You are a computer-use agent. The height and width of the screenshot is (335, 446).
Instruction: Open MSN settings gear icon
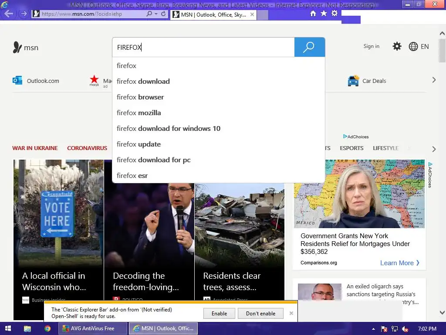click(x=397, y=46)
